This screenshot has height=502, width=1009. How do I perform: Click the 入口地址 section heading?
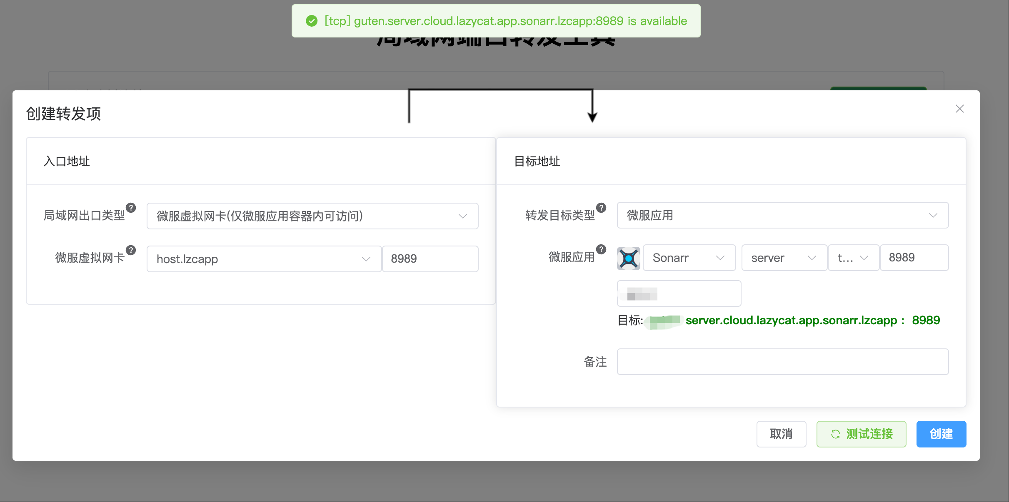(67, 162)
